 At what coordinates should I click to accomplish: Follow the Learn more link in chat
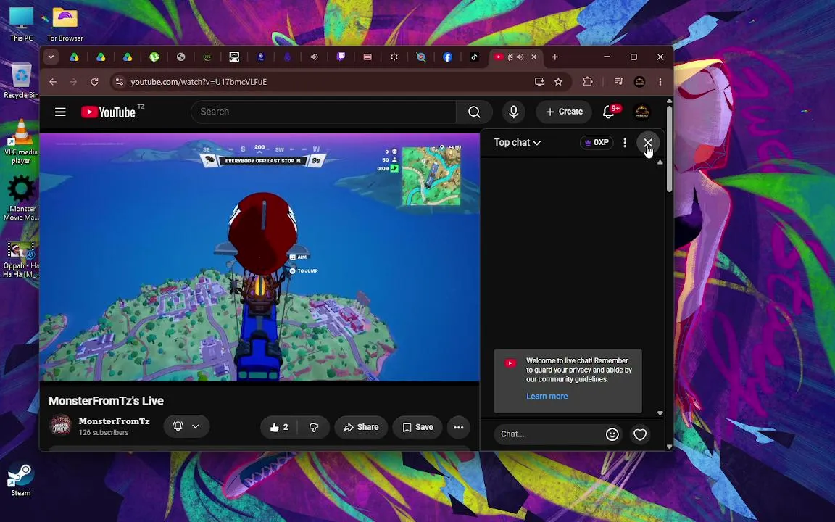click(547, 397)
